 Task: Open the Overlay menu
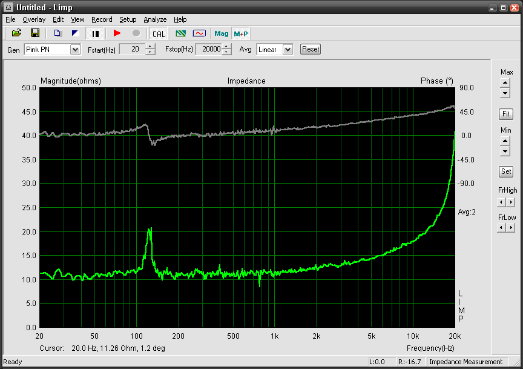34,20
